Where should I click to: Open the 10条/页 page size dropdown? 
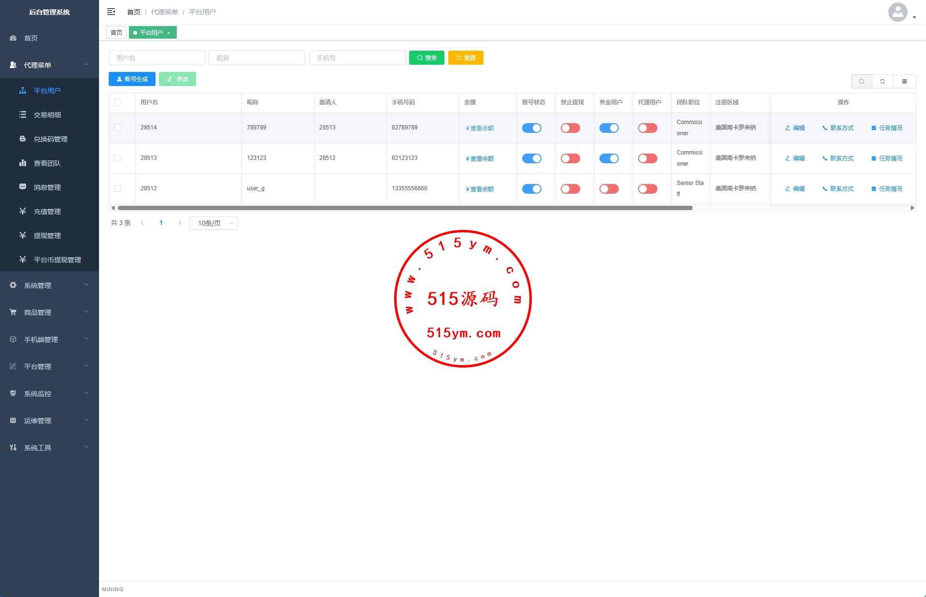coord(214,223)
